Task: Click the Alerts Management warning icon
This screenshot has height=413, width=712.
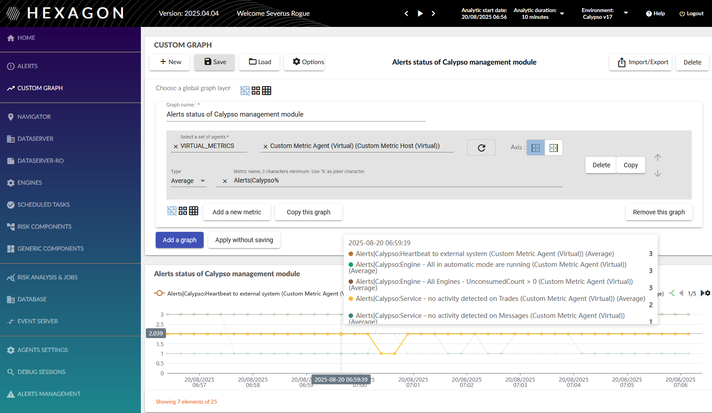Action: tap(11, 394)
